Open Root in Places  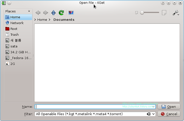coord(18,29)
